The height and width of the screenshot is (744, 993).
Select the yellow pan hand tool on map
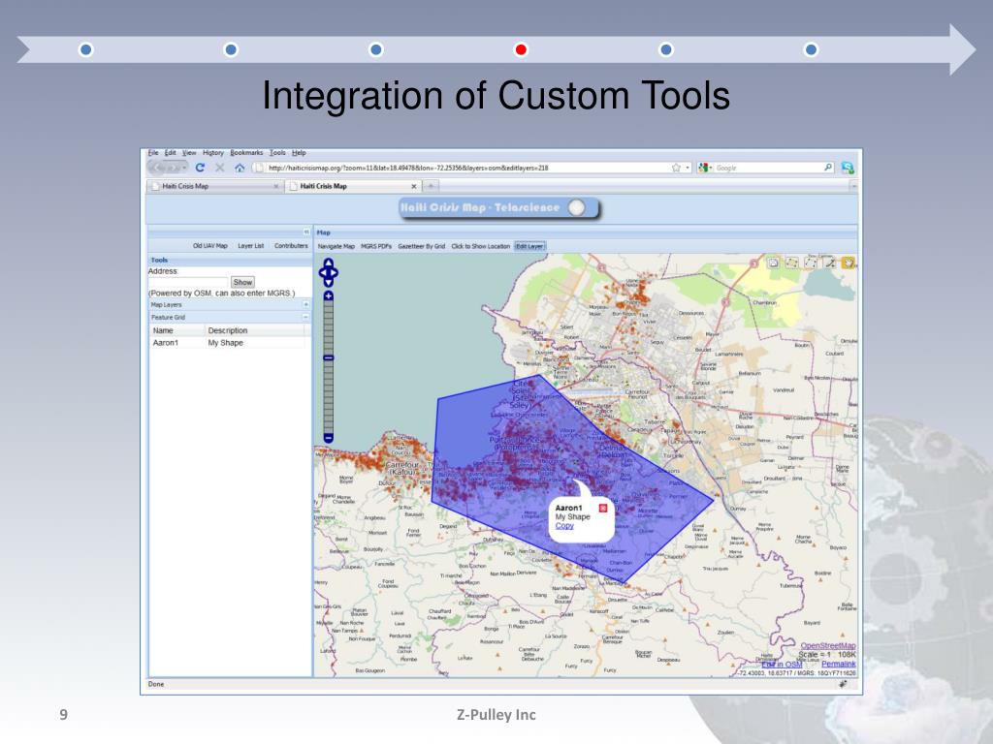tap(848, 262)
